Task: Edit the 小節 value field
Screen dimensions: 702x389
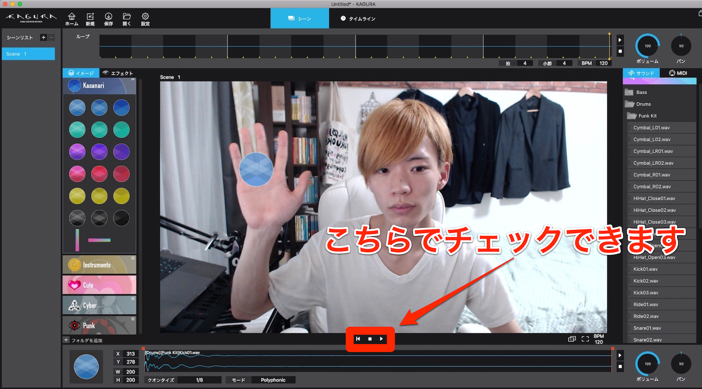Action: [564, 63]
